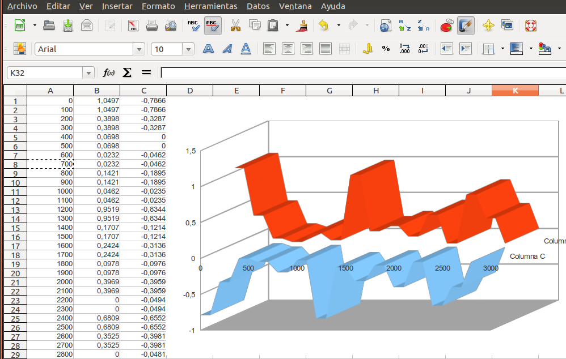The image size is (566, 359).
Task: Open Page Preview
Action: (x=171, y=25)
